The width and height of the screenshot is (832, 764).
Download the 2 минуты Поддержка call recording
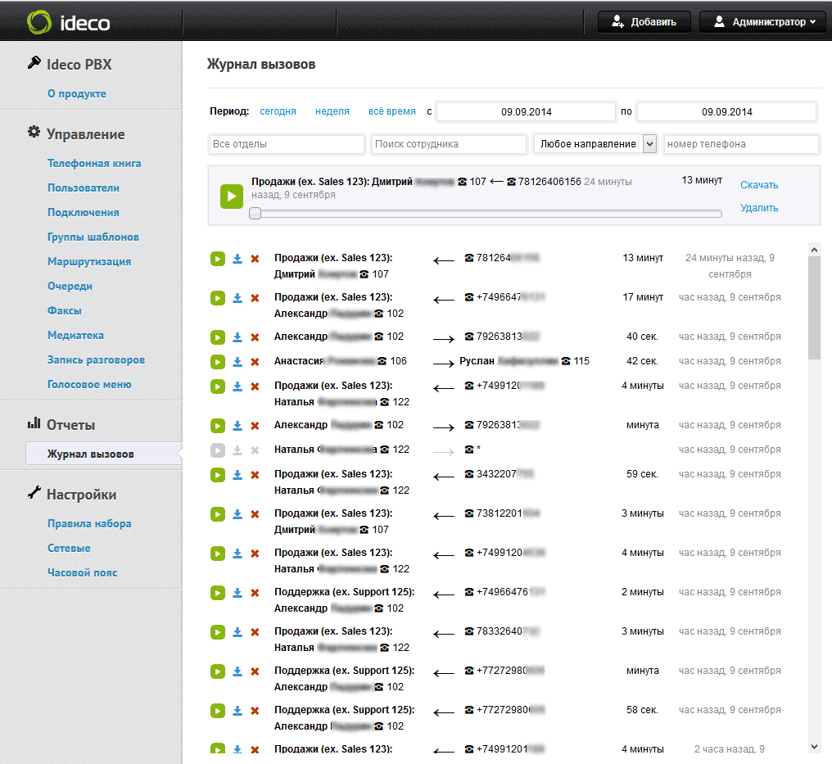(237, 593)
